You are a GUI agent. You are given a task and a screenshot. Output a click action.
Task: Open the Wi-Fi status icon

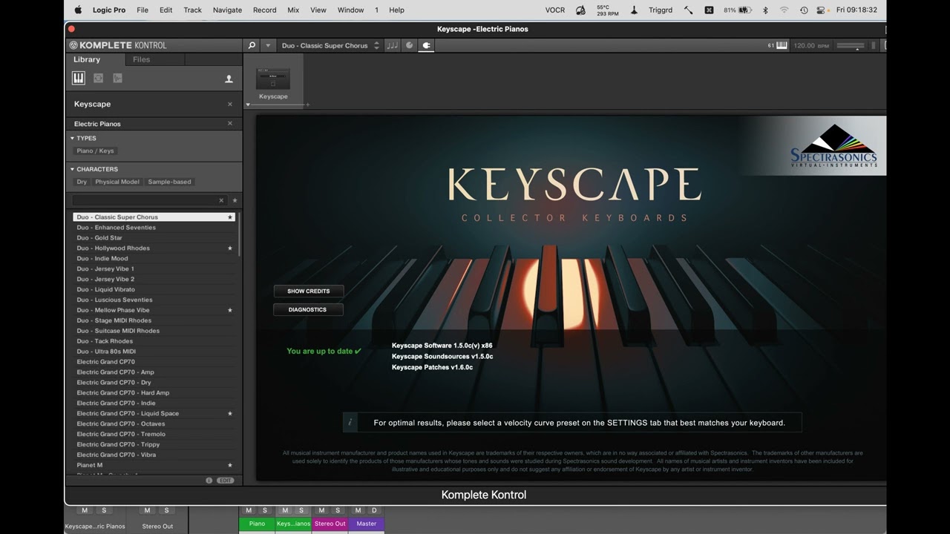784,10
